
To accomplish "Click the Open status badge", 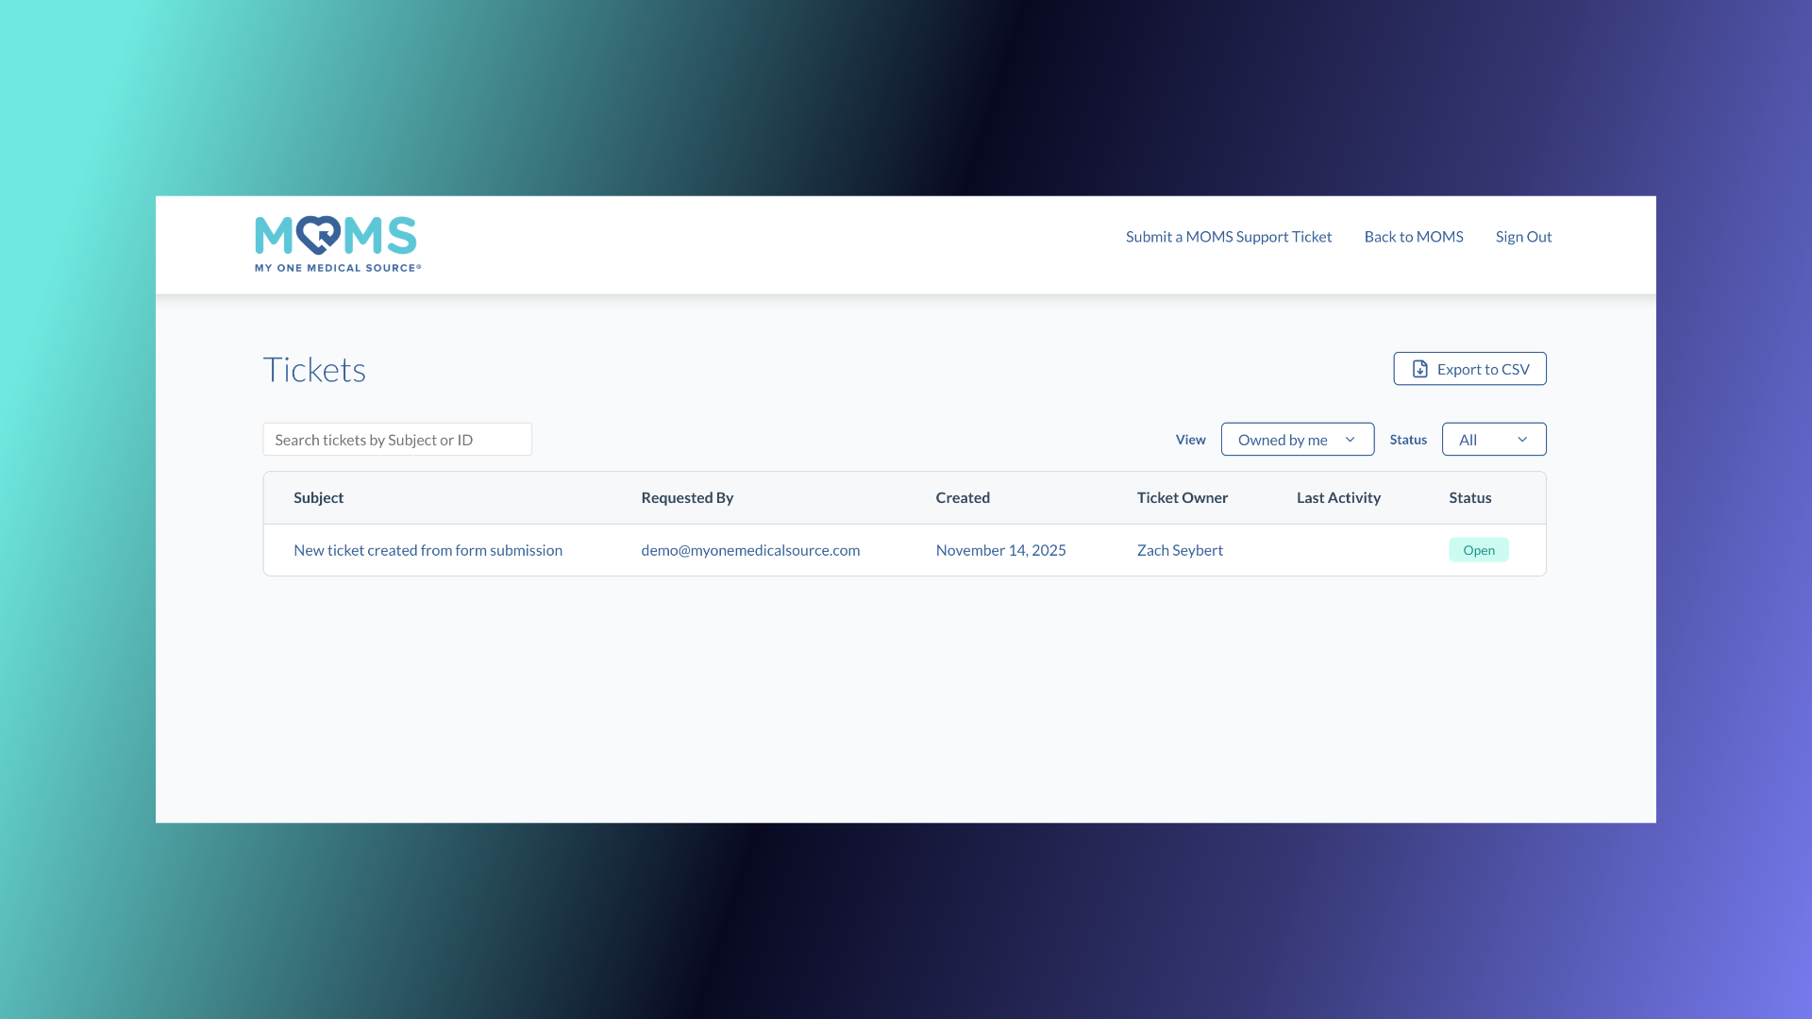I will (x=1478, y=550).
